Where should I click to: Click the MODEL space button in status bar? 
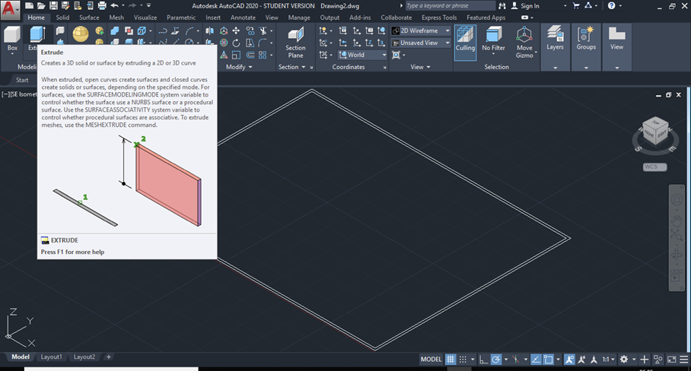(431, 360)
